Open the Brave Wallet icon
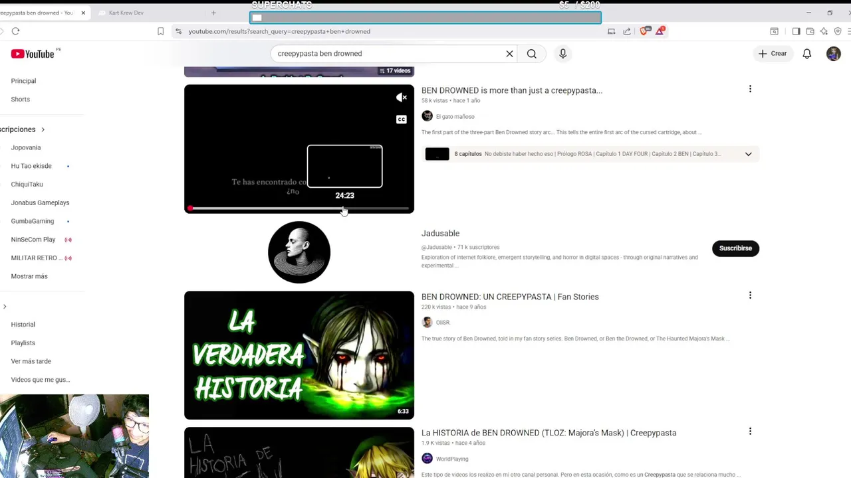Viewport: 851px width, 478px height. [x=810, y=31]
